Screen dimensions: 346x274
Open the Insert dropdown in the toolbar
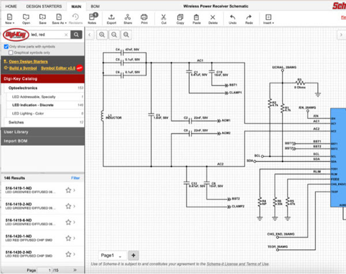pos(268,18)
